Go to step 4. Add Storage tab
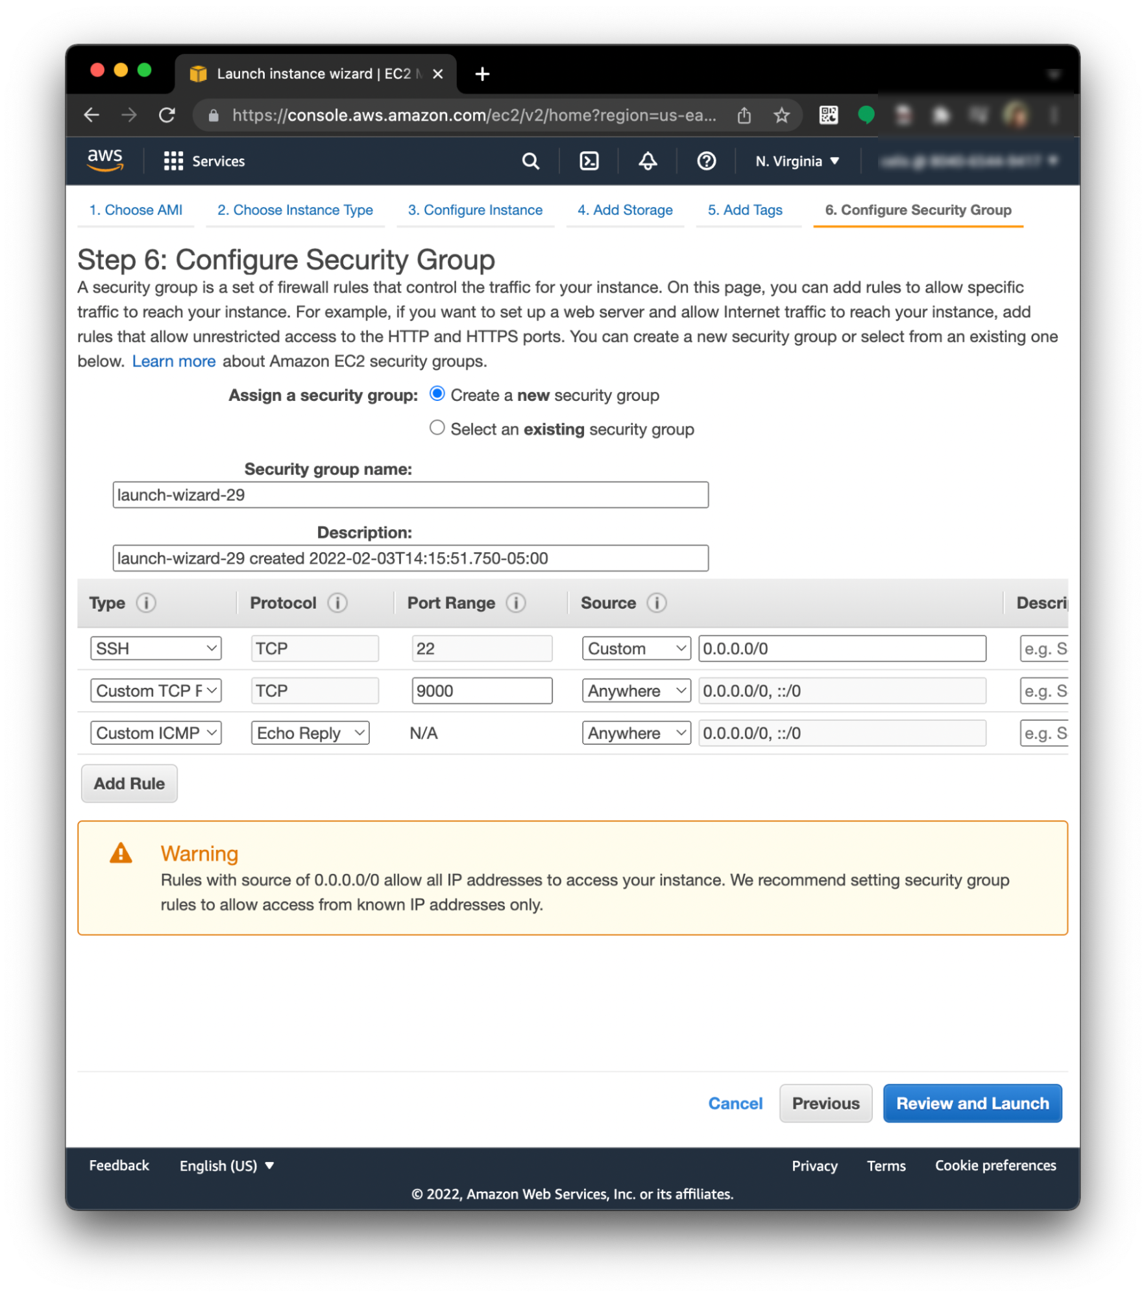 click(x=625, y=210)
